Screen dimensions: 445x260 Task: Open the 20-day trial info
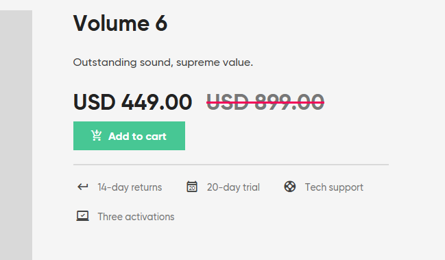pyautogui.click(x=233, y=187)
